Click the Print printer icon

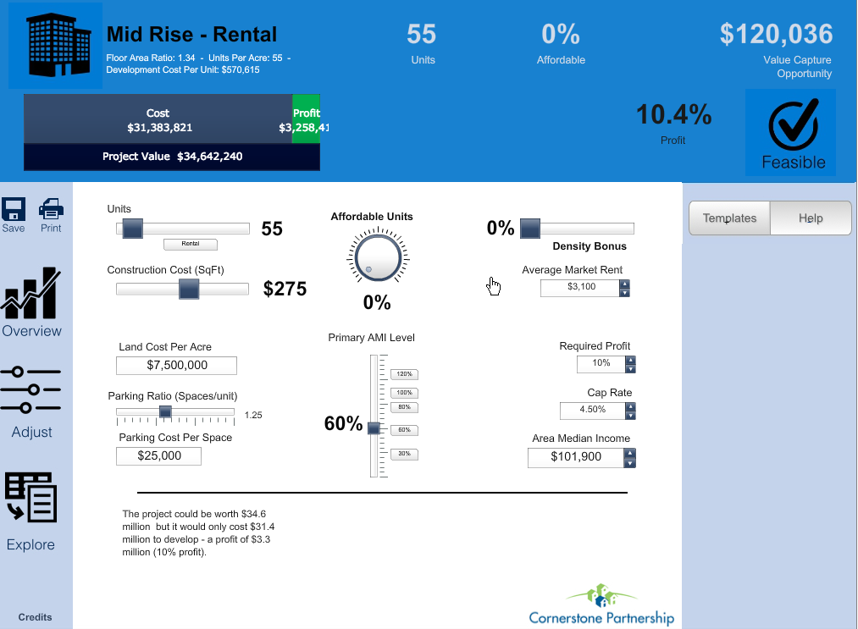(x=51, y=209)
